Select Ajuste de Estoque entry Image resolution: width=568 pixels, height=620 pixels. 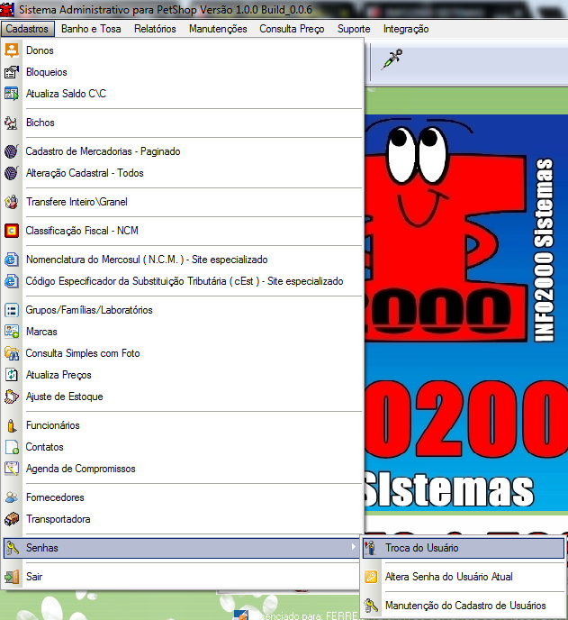[x=183, y=397]
